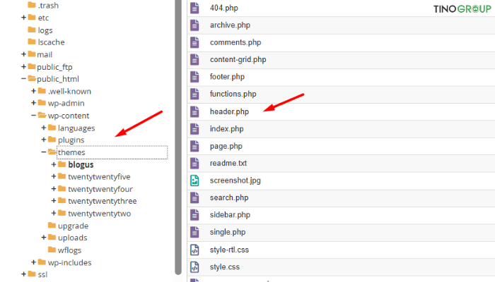Click the comments.php file icon
495x282 pixels.
click(194, 42)
